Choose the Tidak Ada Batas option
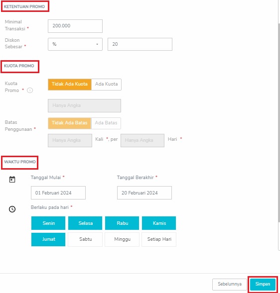 point(69,123)
